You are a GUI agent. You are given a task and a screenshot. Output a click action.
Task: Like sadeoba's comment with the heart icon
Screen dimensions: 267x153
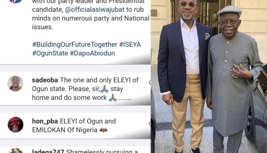pos(150,83)
